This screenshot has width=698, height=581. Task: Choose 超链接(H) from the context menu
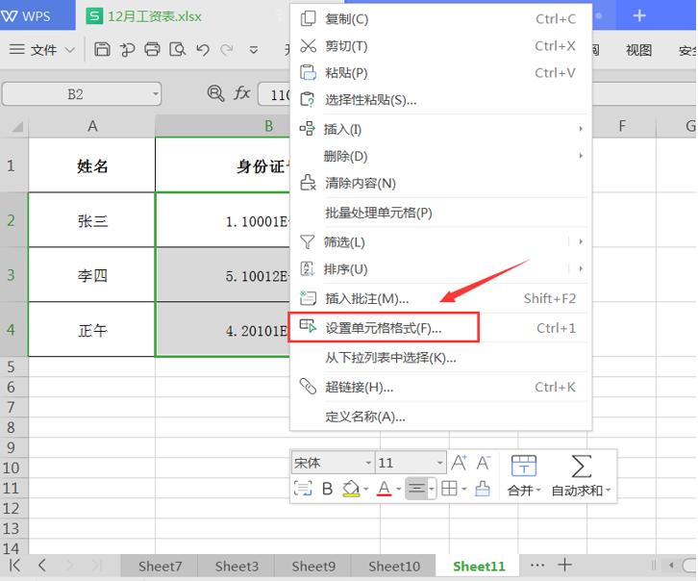coord(440,387)
